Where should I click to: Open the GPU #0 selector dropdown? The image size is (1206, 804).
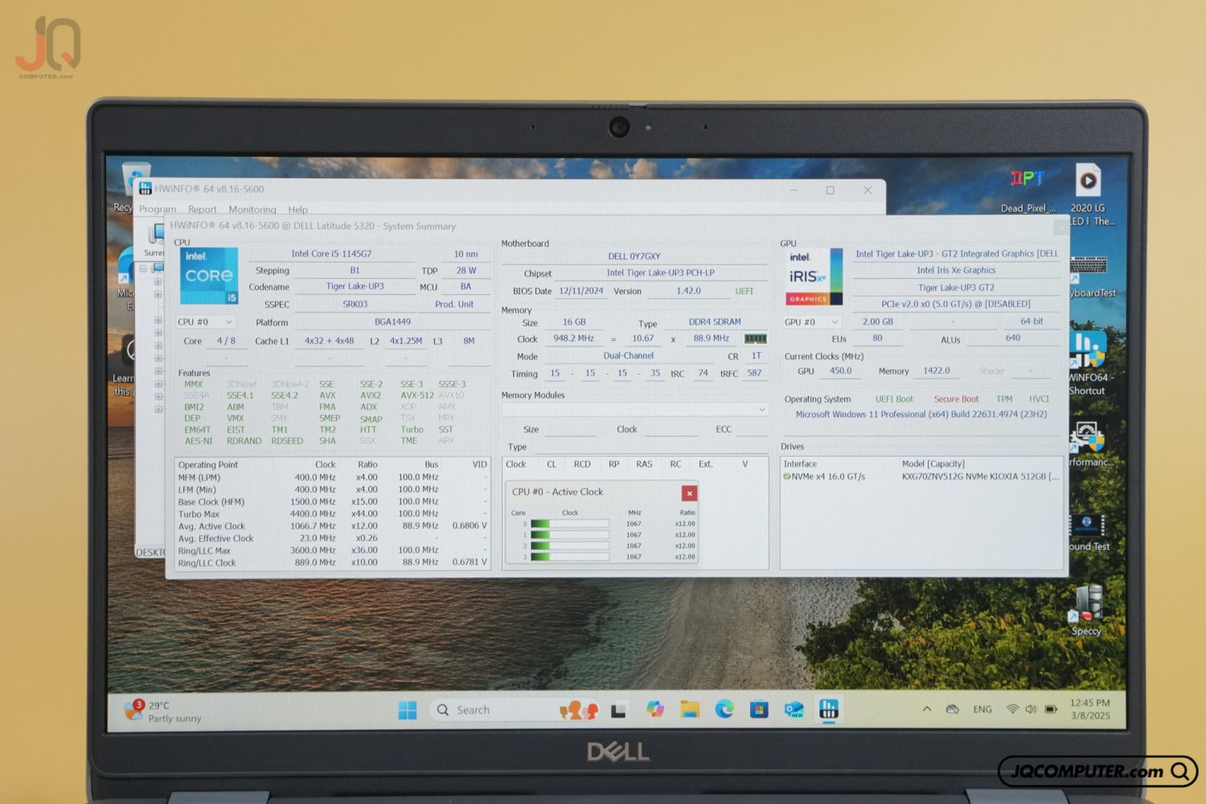(812, 322)
